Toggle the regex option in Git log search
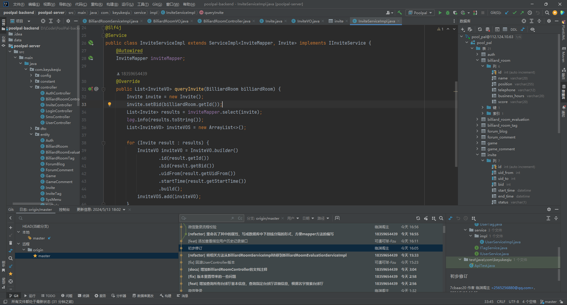567x305 pixels. pyautogui.click(x=233, y=218)
